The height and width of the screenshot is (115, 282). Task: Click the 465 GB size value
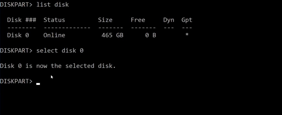(112, 35)
